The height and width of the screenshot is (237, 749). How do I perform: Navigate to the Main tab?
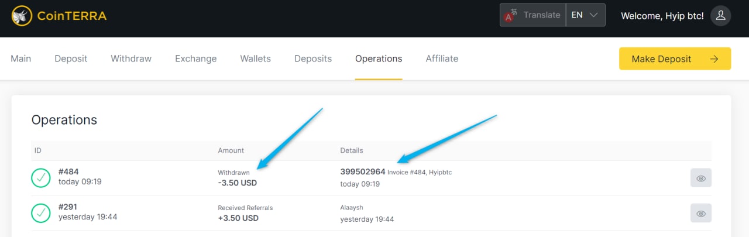[21, 59]
